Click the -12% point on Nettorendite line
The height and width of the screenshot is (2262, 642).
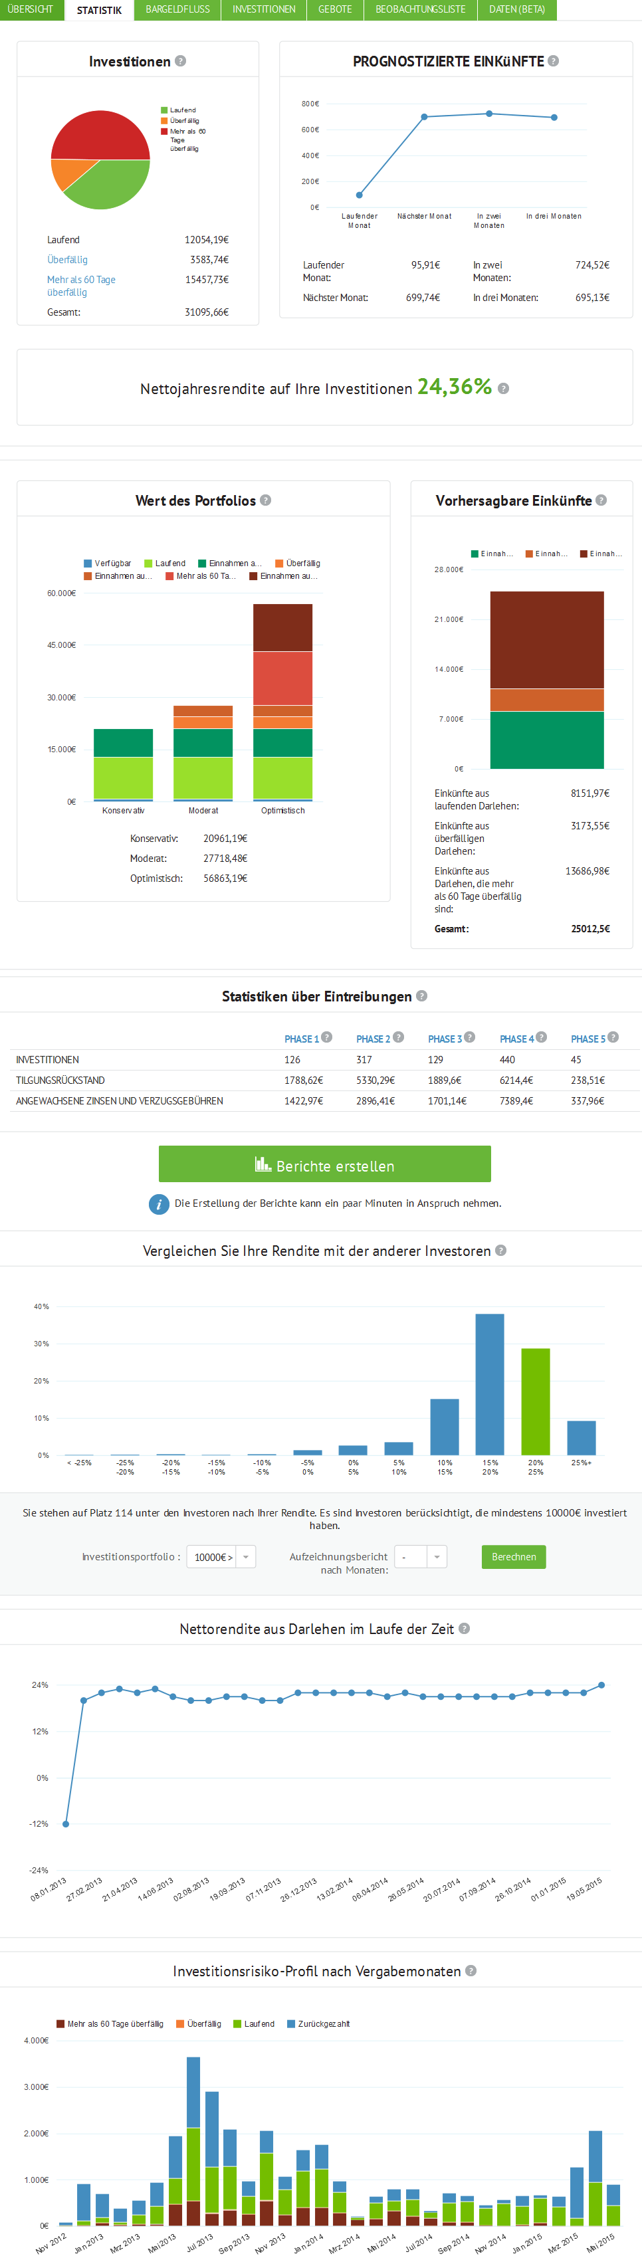pos(66,1824)
